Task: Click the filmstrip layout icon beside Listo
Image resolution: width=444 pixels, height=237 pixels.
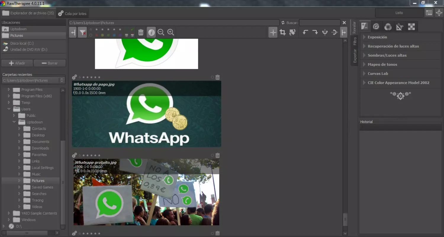Action: tap(429, 13)
